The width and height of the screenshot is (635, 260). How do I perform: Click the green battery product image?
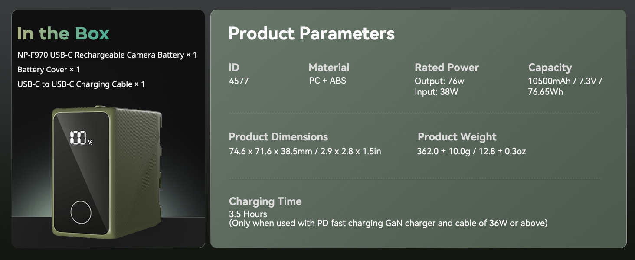[x=106, y=173]
